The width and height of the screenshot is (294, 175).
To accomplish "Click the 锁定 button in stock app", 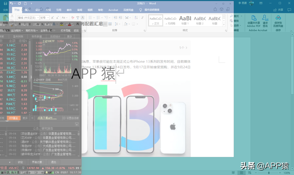I will [20, 162].
